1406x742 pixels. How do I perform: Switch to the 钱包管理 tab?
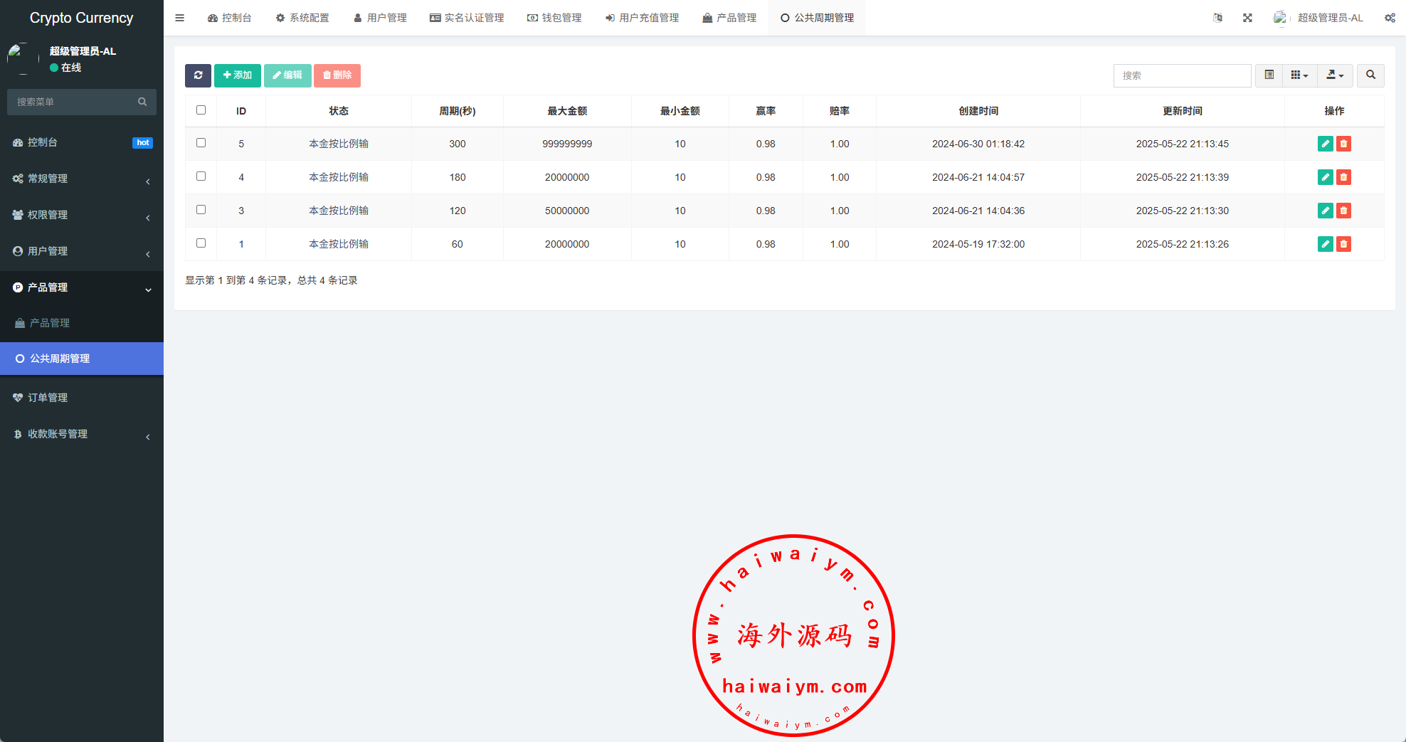[x=554, y=18]
